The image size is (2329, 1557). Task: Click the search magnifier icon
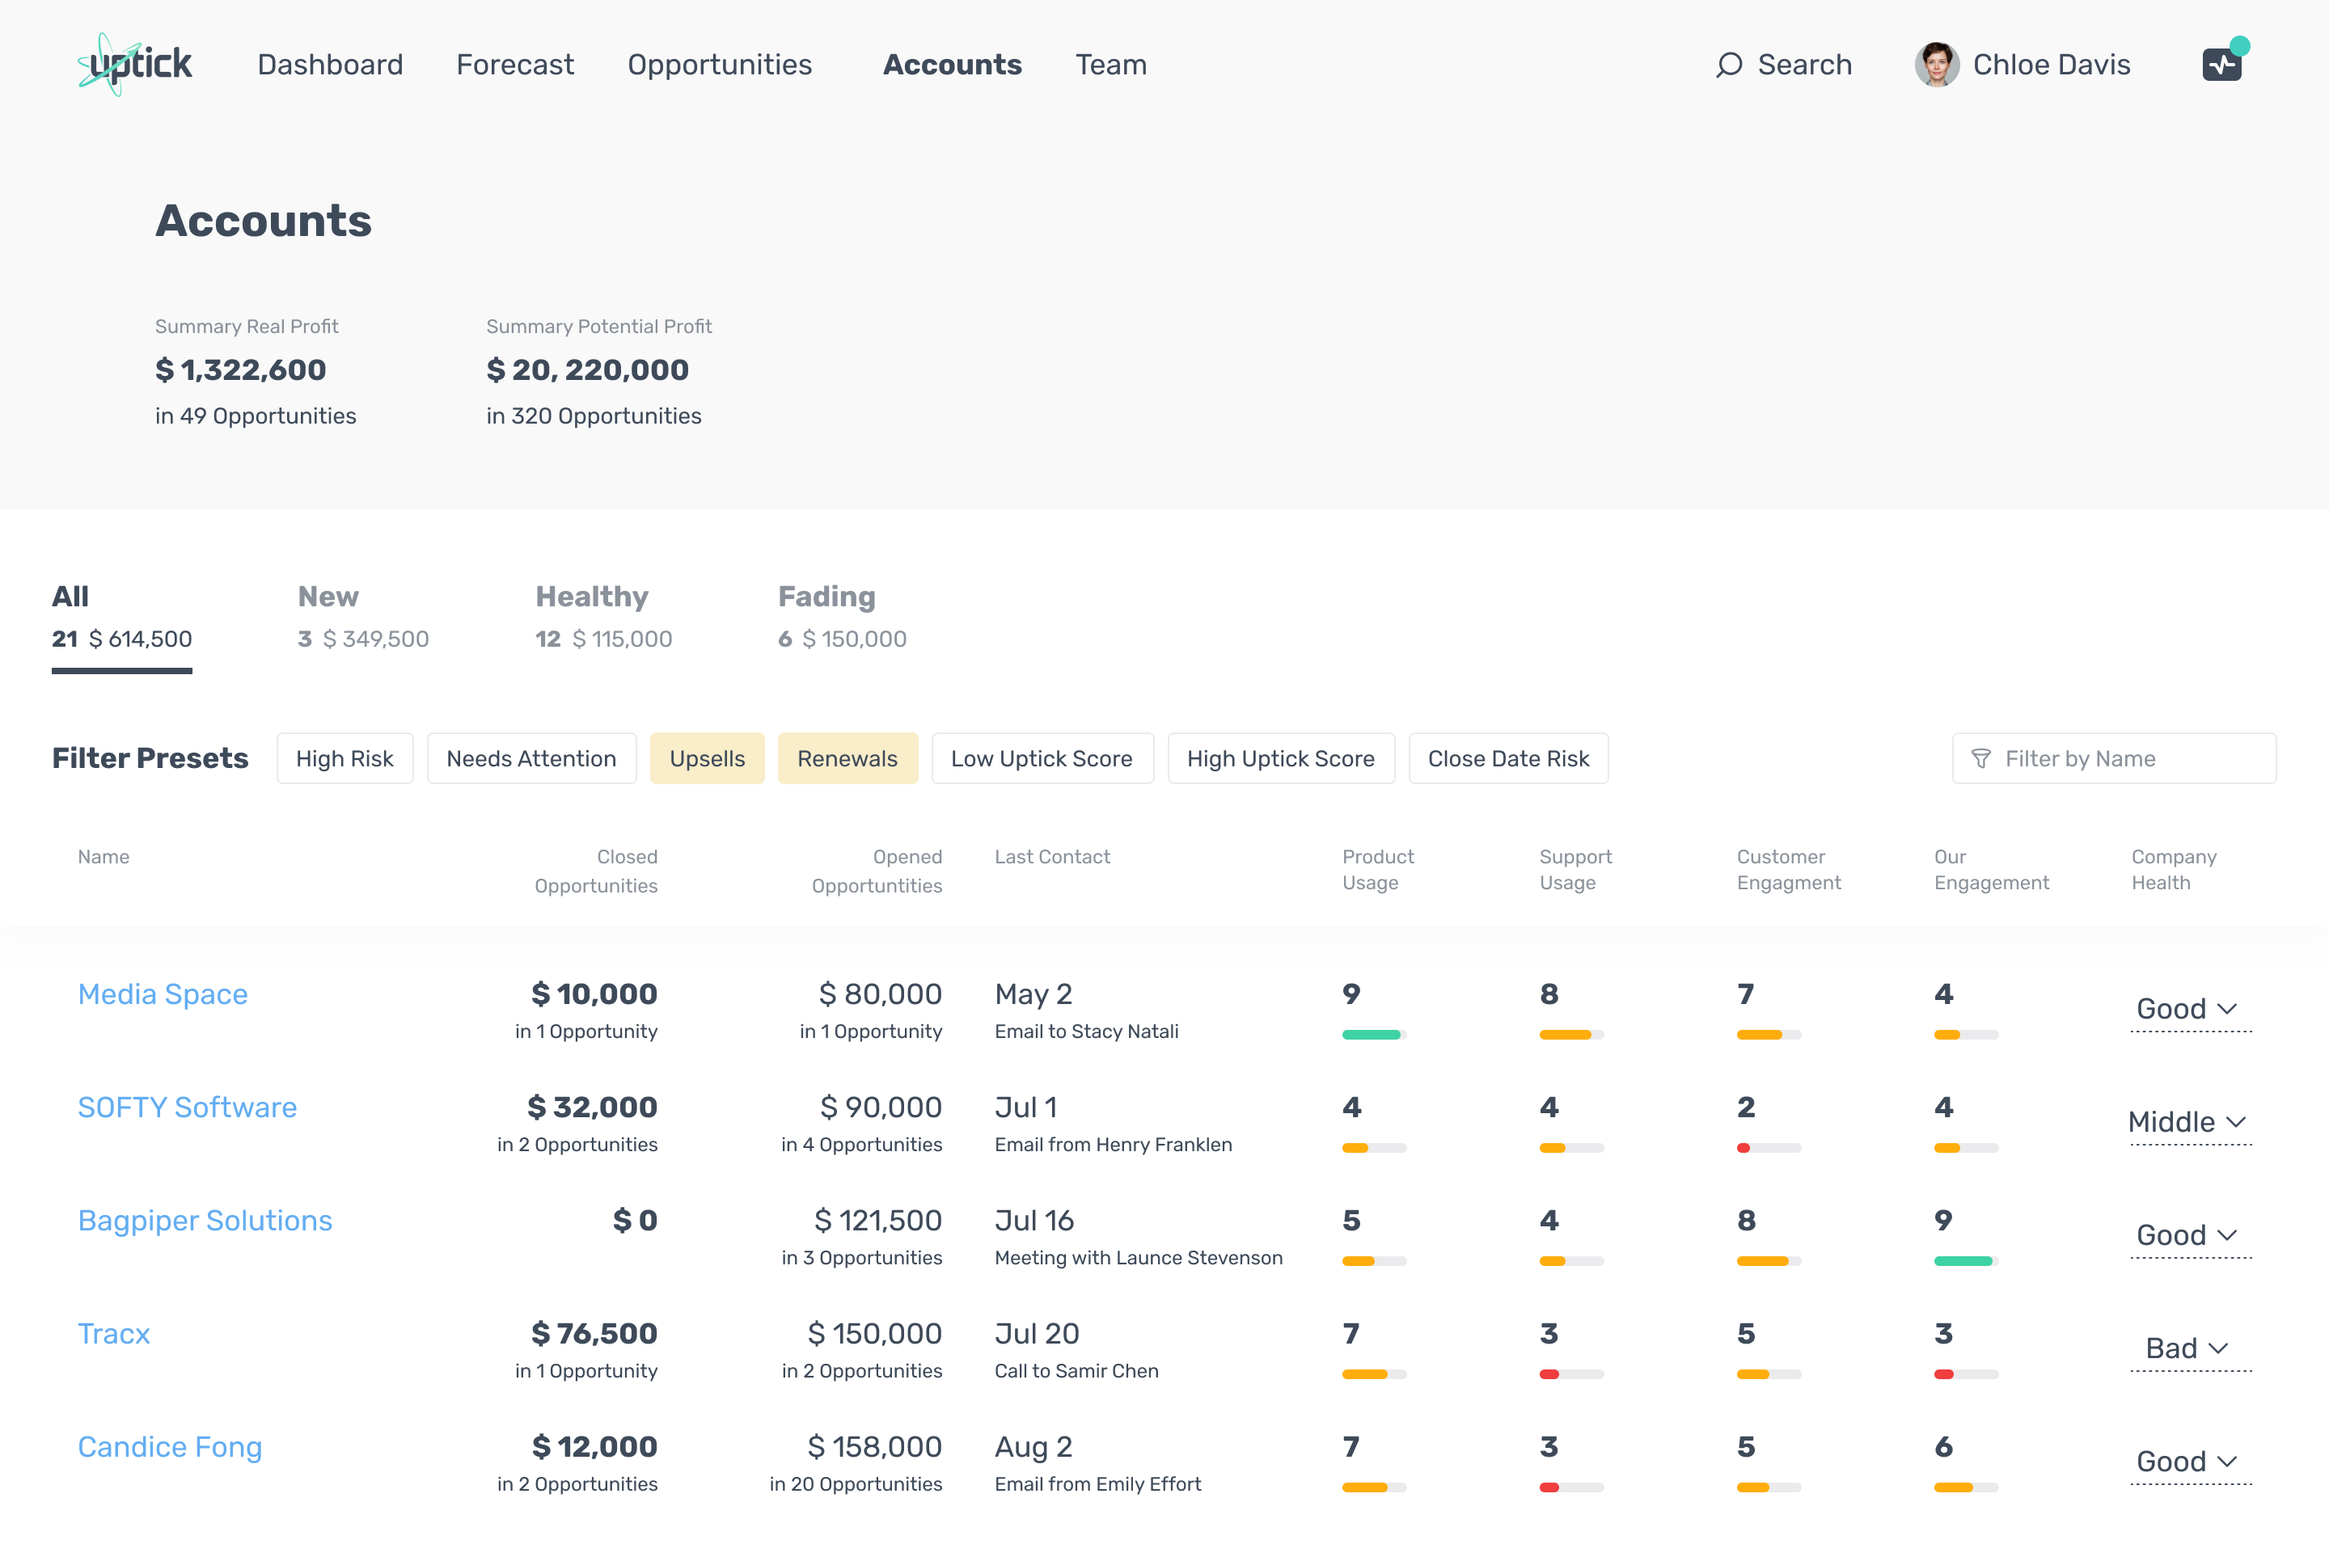pyautogui.click(x=1729, y=65)
